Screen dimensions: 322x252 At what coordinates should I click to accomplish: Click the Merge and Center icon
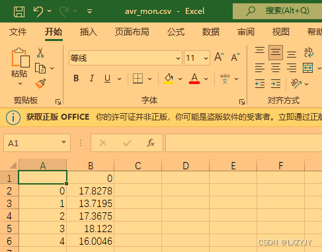[x=307, y=68]
